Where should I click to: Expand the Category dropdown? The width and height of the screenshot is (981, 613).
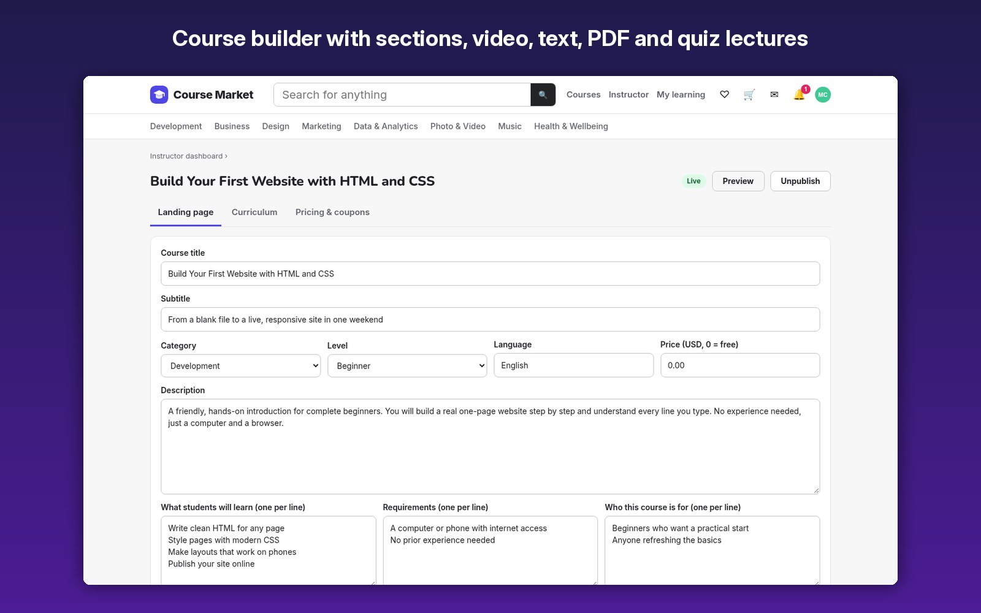tap(240, 366)
